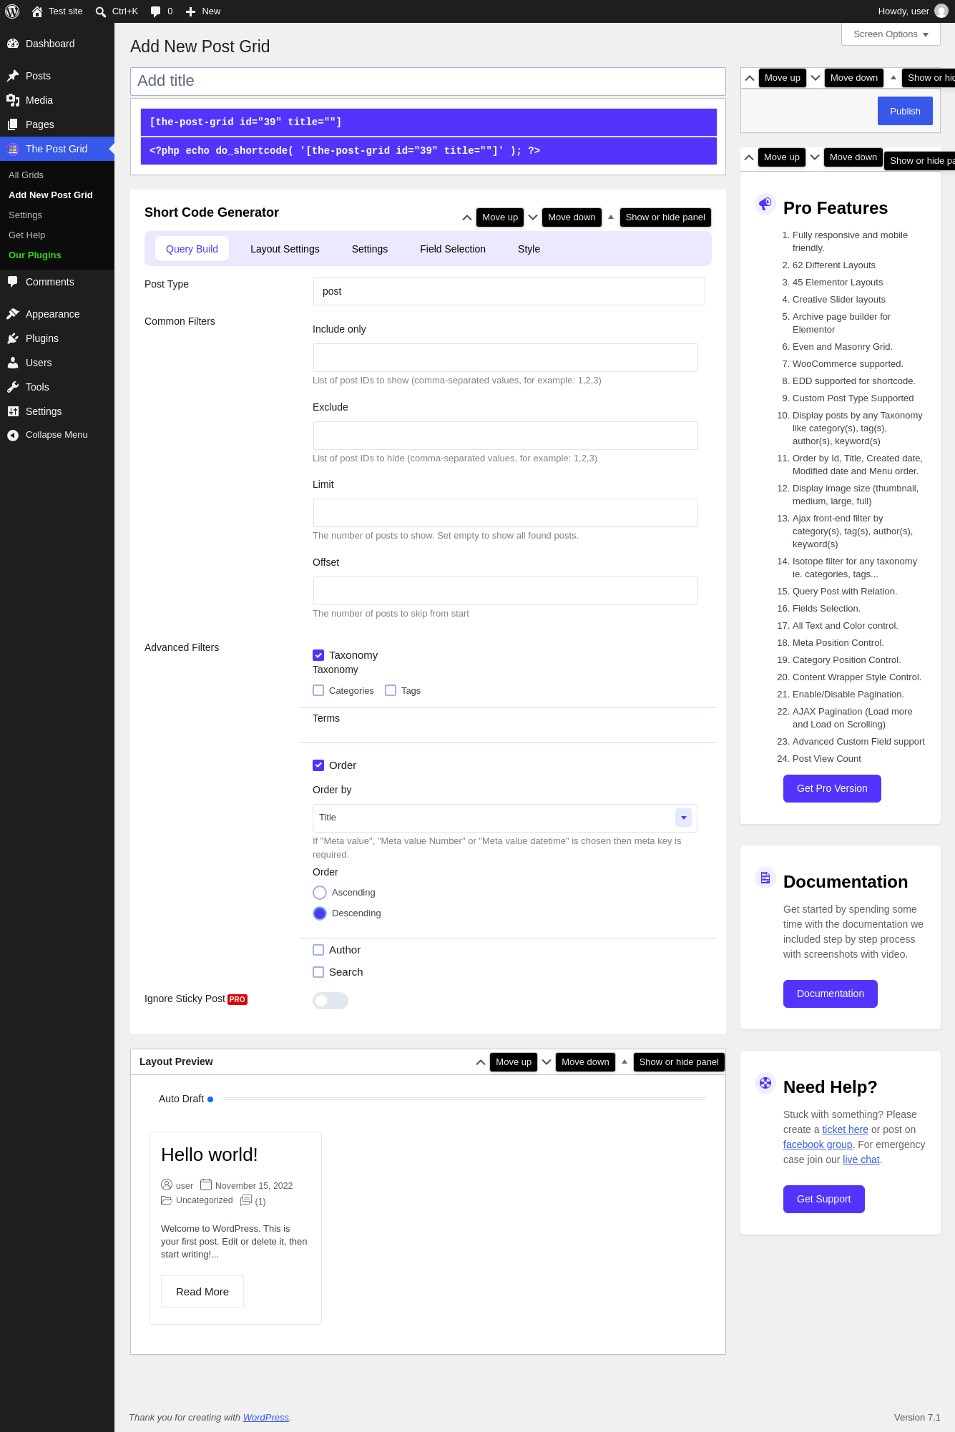Switch to the Layout Settings tab

(285, 249)
